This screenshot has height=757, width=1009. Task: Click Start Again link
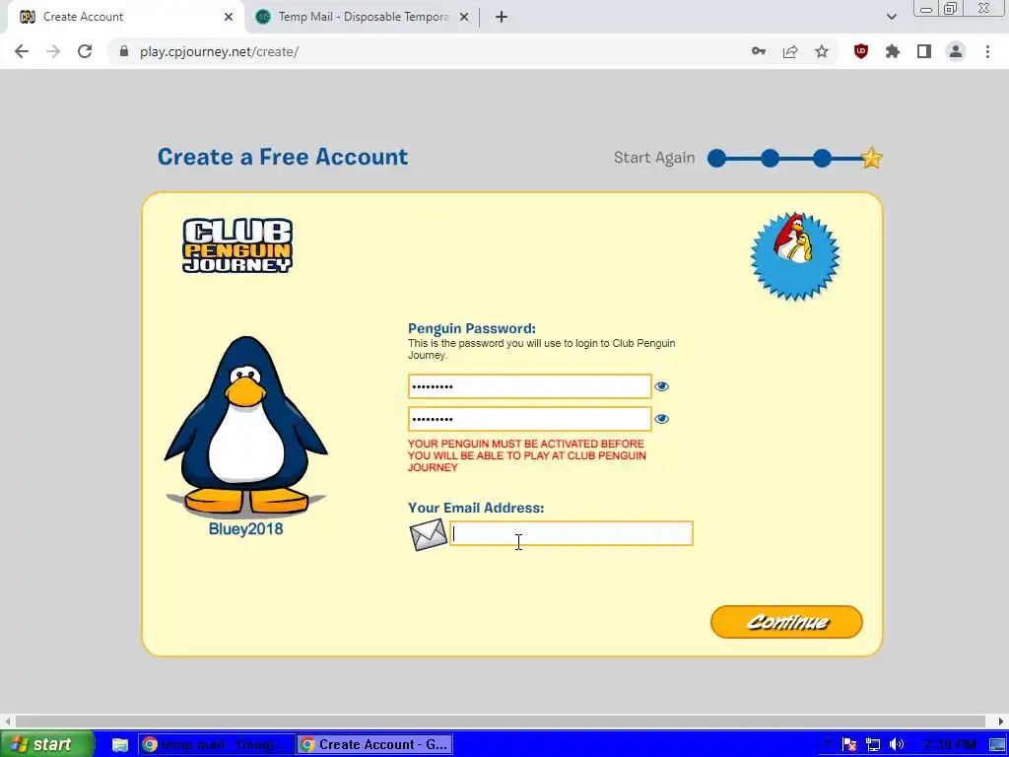pyautogui.click(x=654, y=158)
